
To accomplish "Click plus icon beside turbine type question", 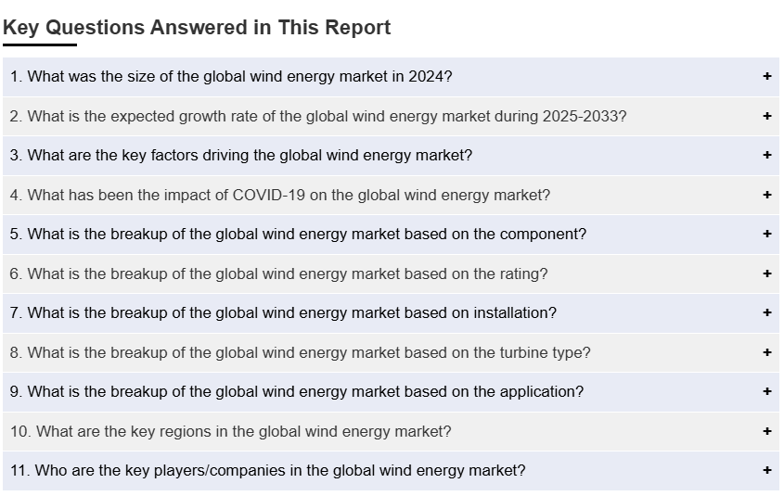I will (x=766, y=353).
